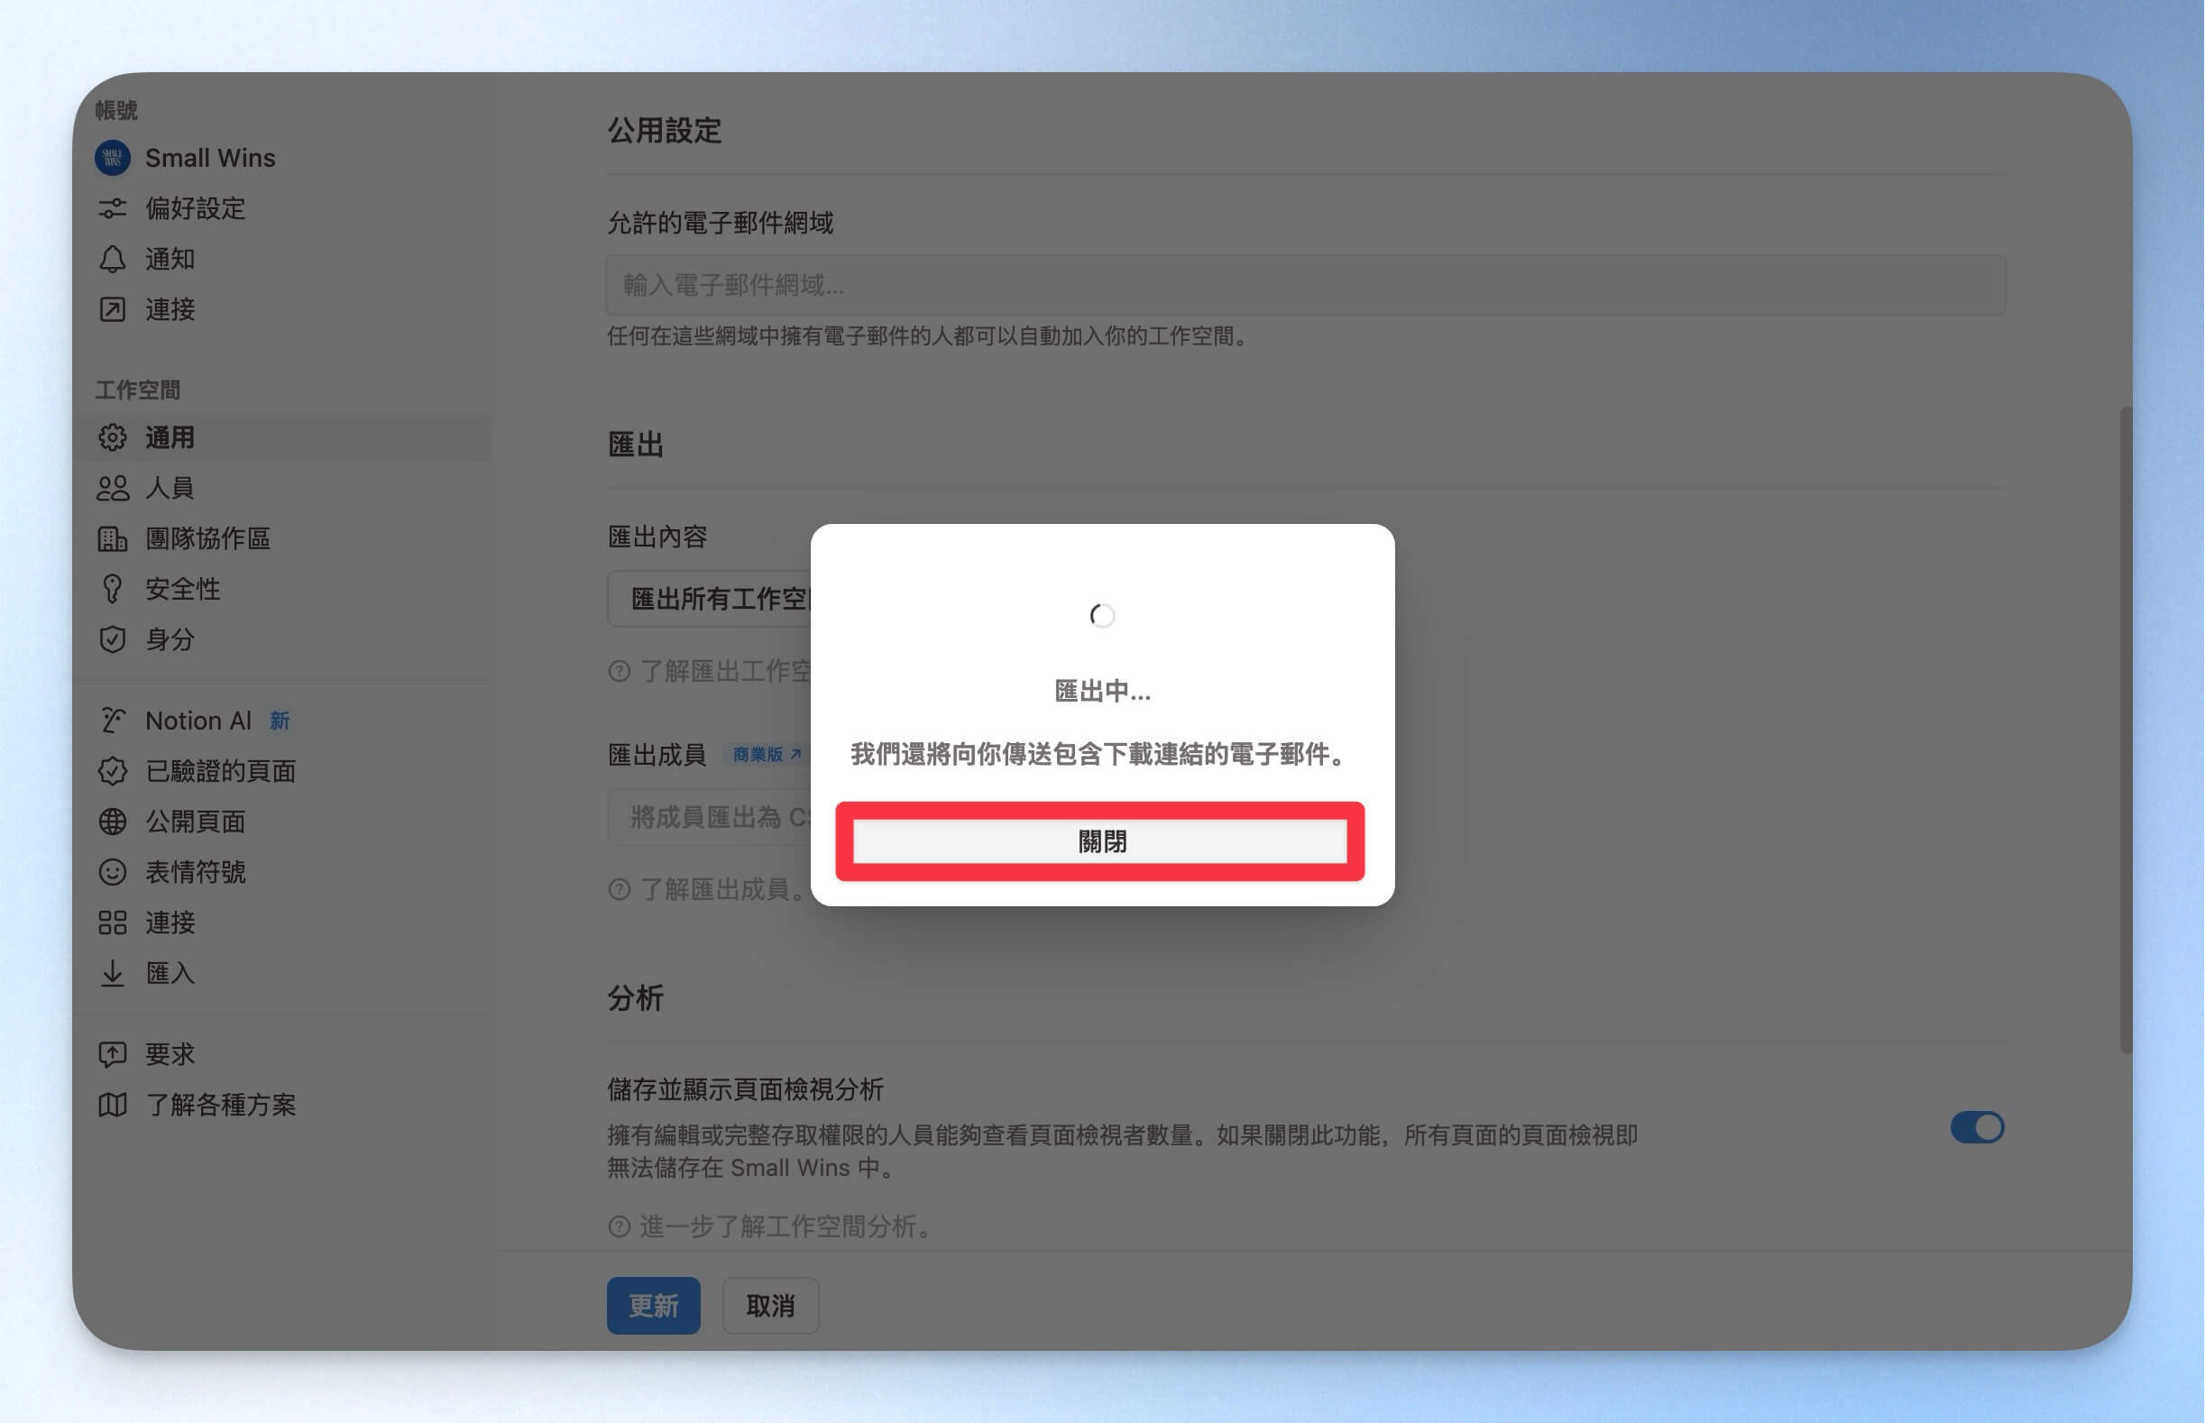This screenshot has width=2205, height=1423.
Task: Open 安全性 settings page
Action: pyautogui.click(x=183, y=589)
